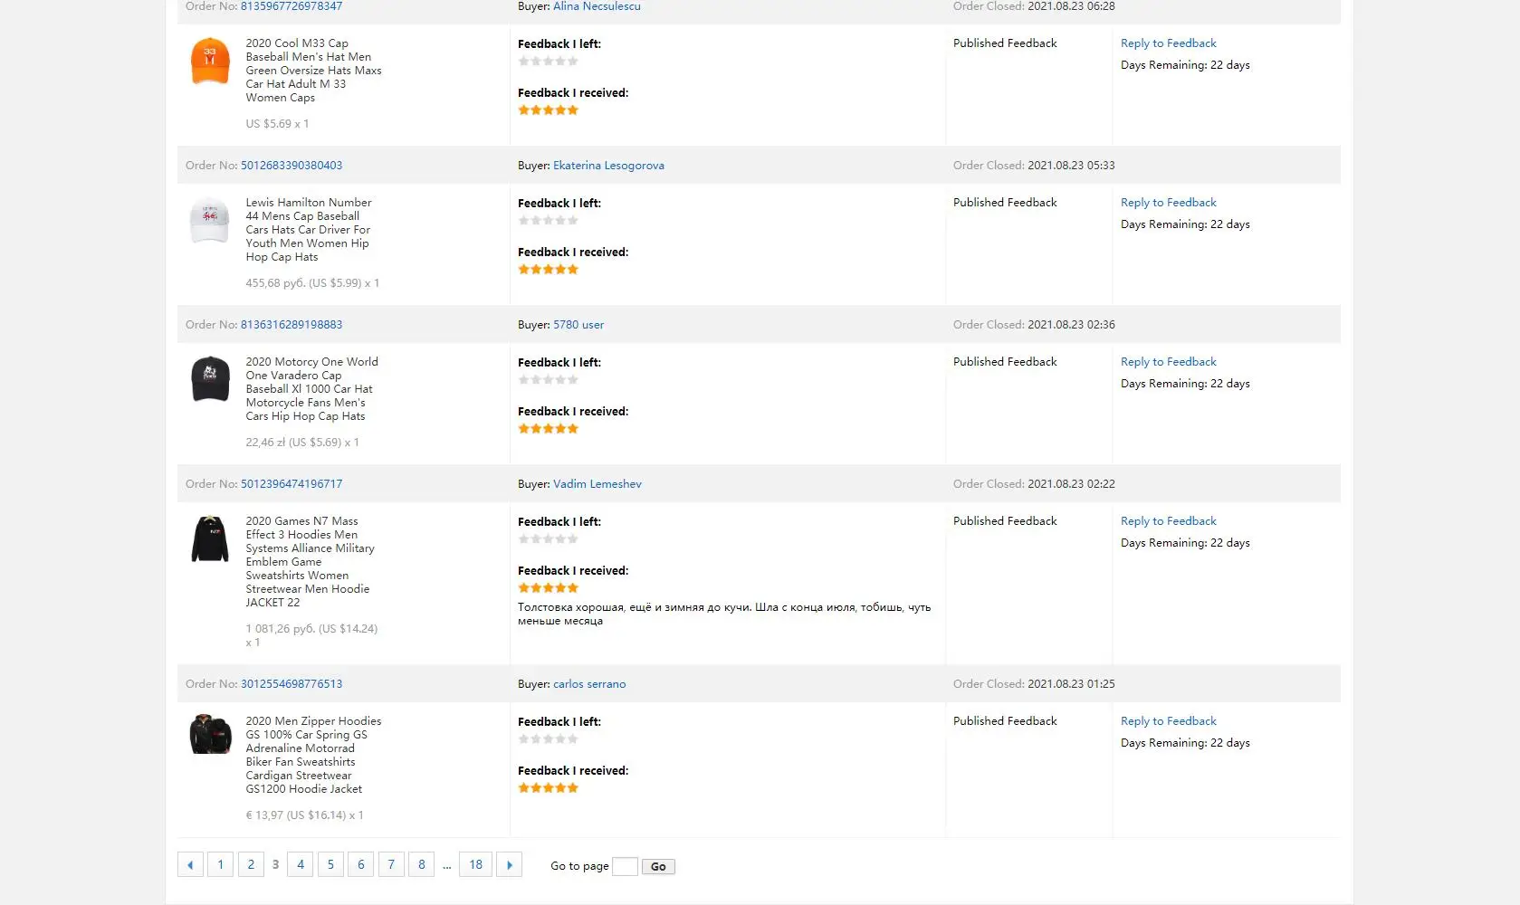Image resolution: width=1520 pixels, height=905 pixels.
Task: Open the orange M33 cap thumbnail
Action: 210,61
